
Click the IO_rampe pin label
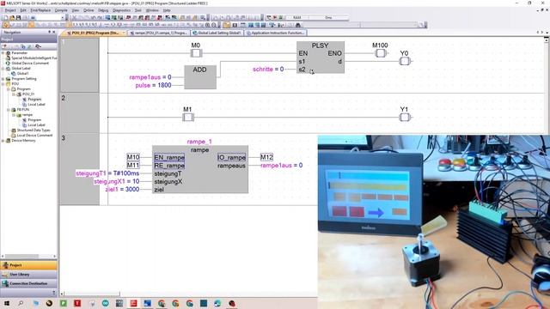(x=231, y=158)
